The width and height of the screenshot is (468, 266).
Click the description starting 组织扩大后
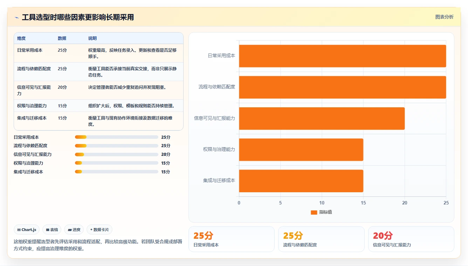(x=131, y=106)
